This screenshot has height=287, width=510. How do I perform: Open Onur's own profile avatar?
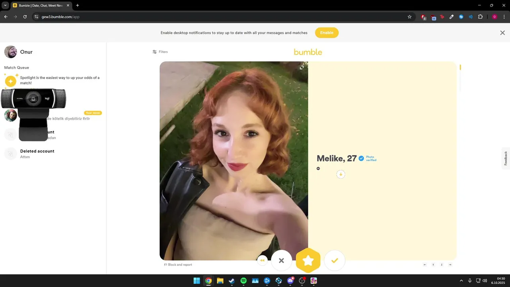click(11, 52)
